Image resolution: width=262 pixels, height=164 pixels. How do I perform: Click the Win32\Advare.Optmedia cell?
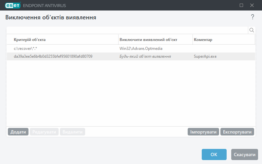(141, 49)
